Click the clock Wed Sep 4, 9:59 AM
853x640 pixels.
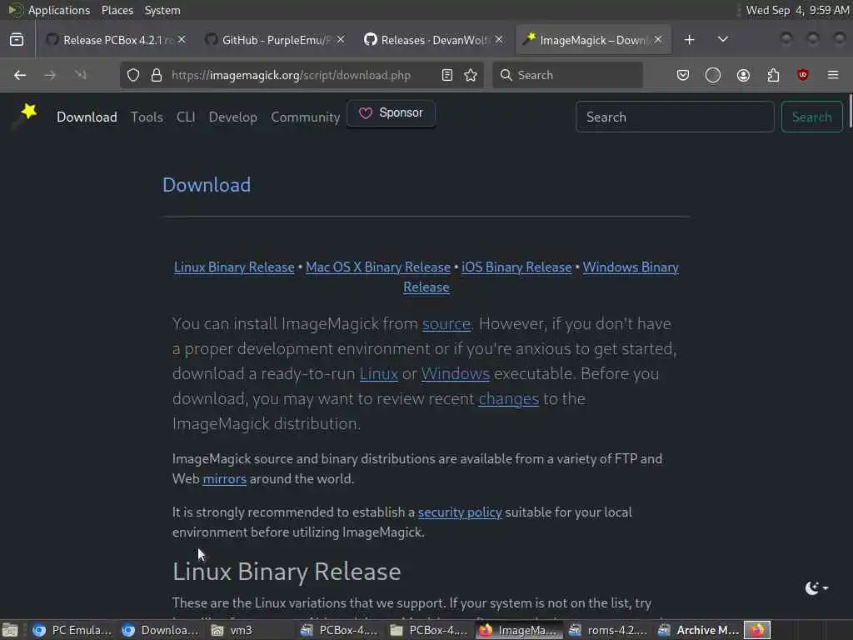797,10
